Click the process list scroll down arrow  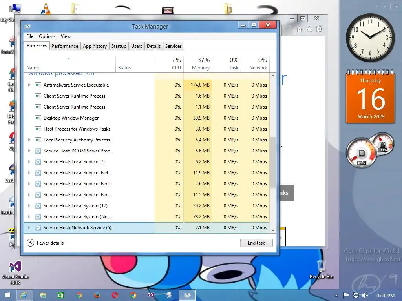click(273, 230)
